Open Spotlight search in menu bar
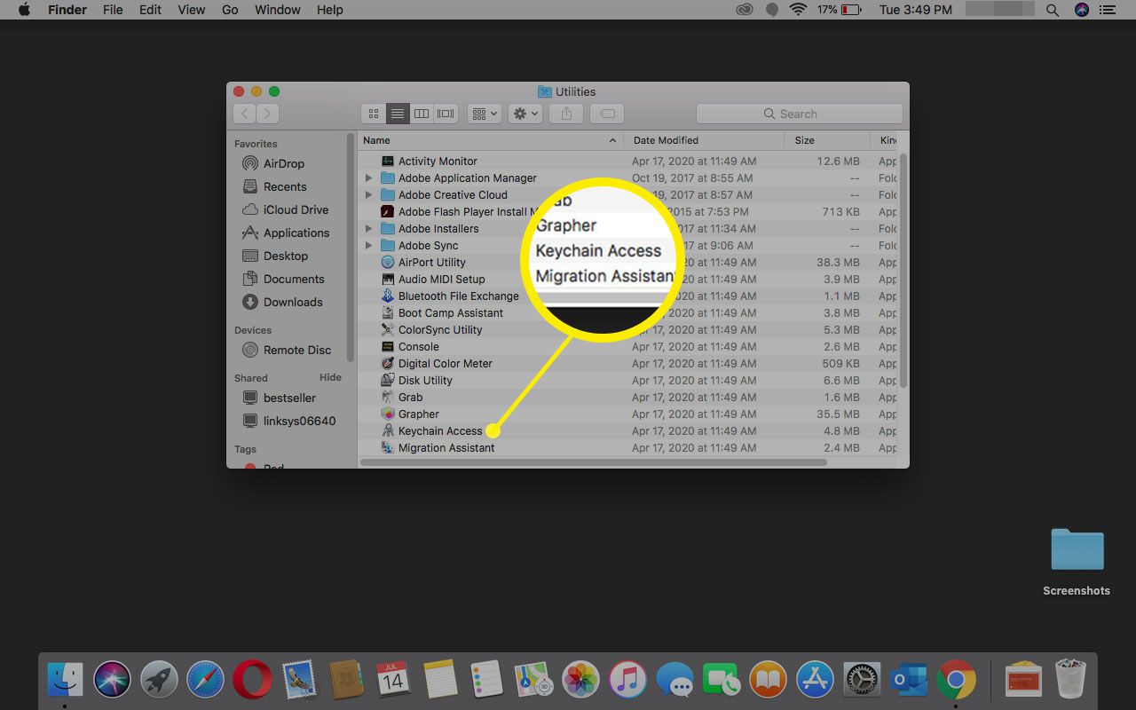 tap(1053, 10)
